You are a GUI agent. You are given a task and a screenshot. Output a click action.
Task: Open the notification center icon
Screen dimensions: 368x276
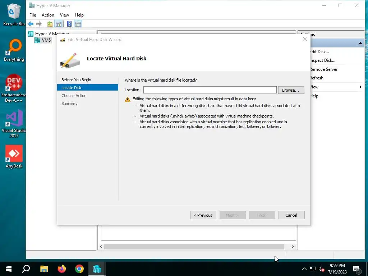tap(357, 269)
